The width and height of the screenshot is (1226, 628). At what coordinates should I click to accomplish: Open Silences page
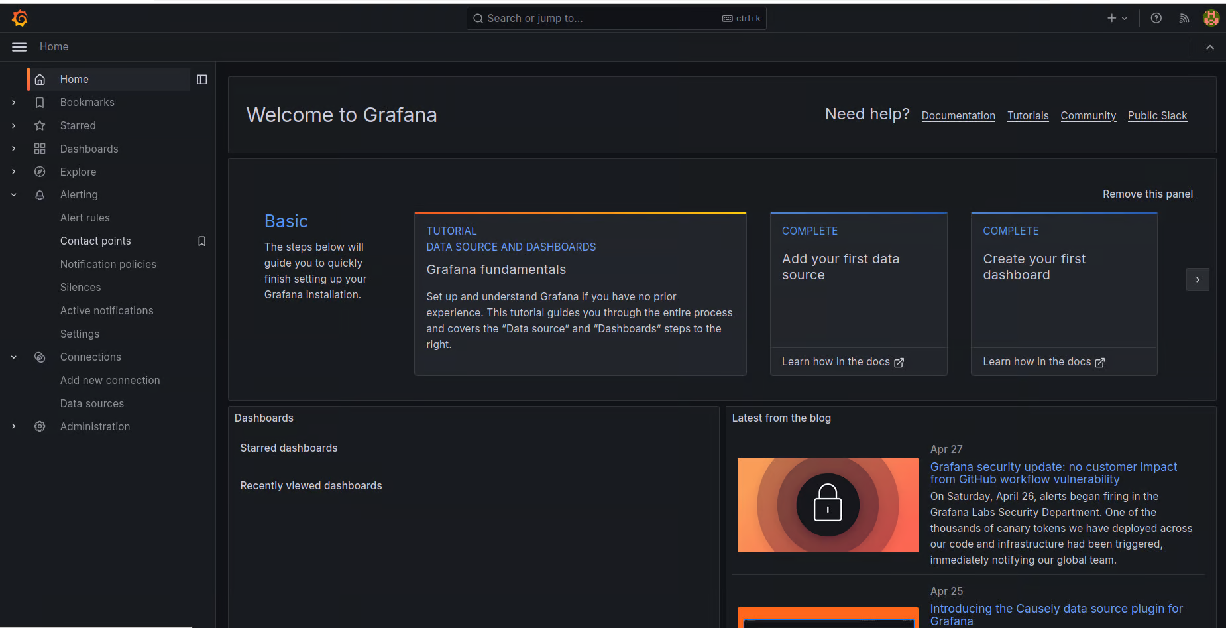80,287
